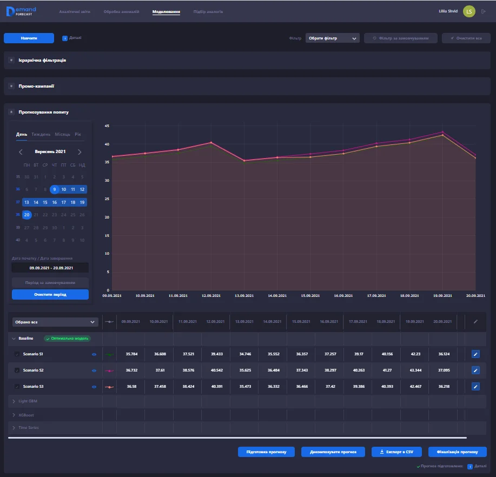Switch calendar to Тиждень view
The height and width of the screenshot is (477, 496).
click(x=41, y=134)
